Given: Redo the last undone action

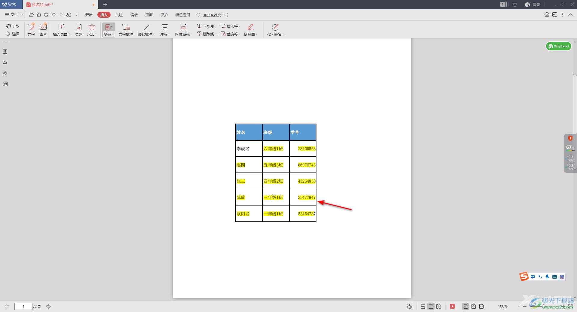Looking at the screenshot, I should click(61, 15).
